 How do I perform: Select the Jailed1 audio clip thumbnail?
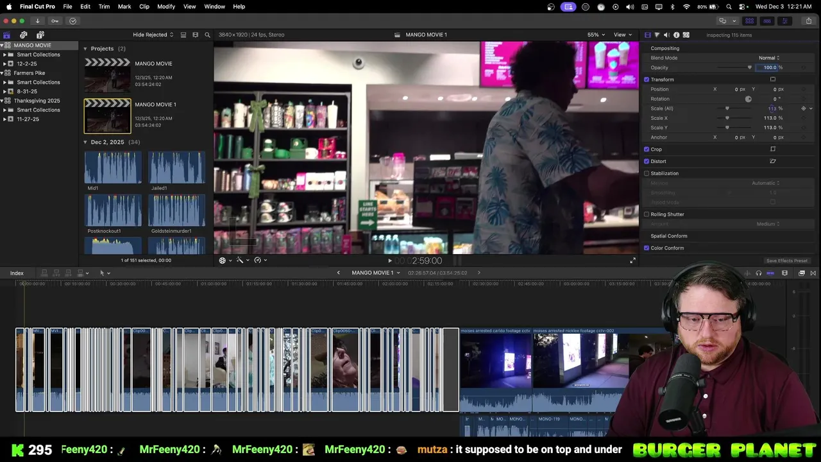(176, 167)
